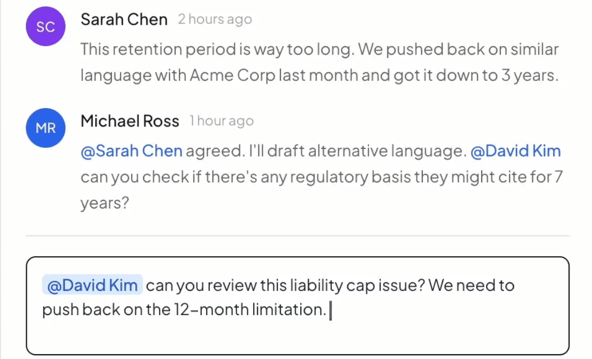
Task: Click the word "years?" ending Michael's comment
Action: click(x=105, y=203)
